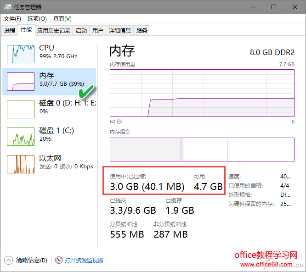Open the 打开资源监视器 link

click(84, 260)
